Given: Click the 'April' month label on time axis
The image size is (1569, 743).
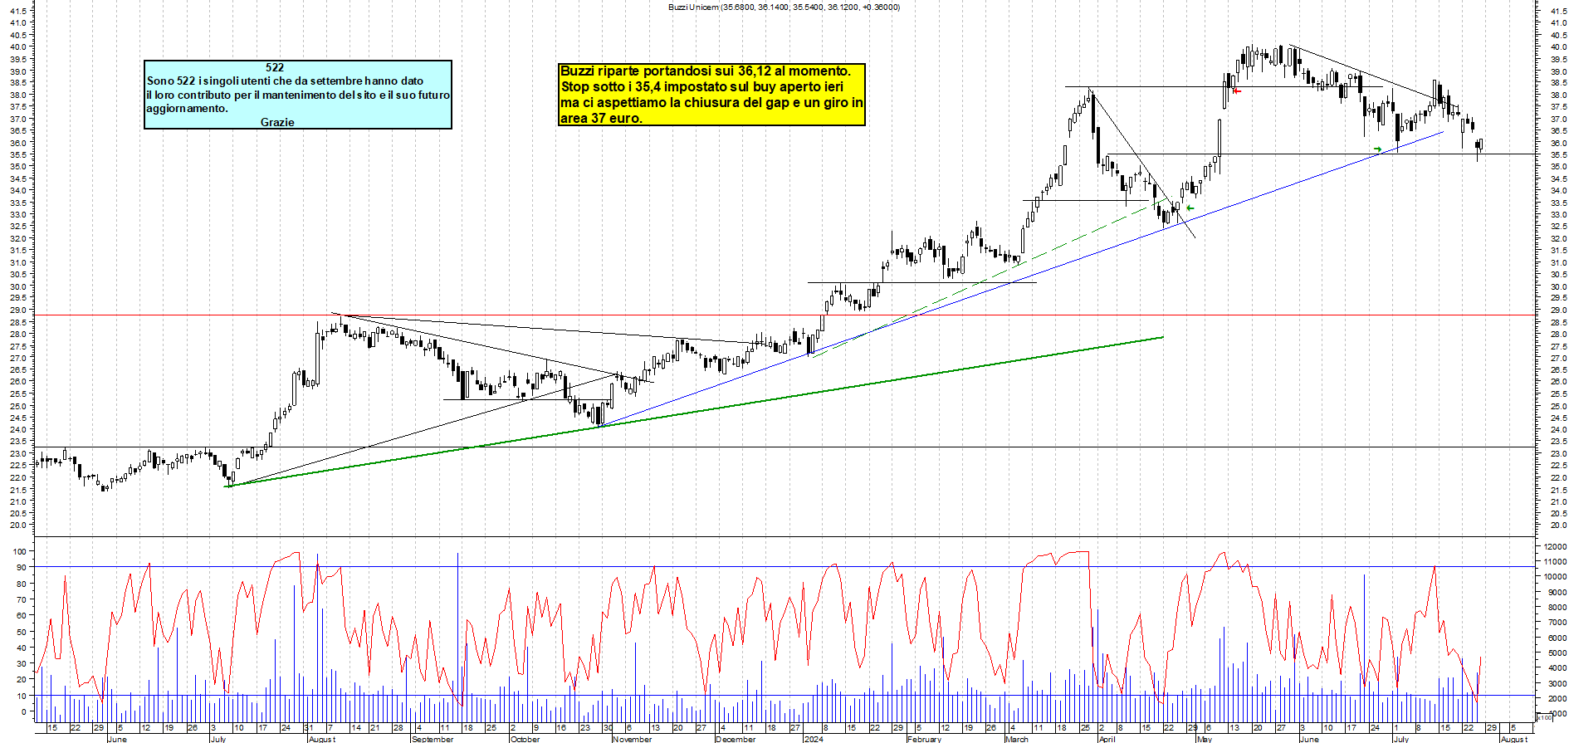Looking at the screenshot, I should coord(1107,739).
